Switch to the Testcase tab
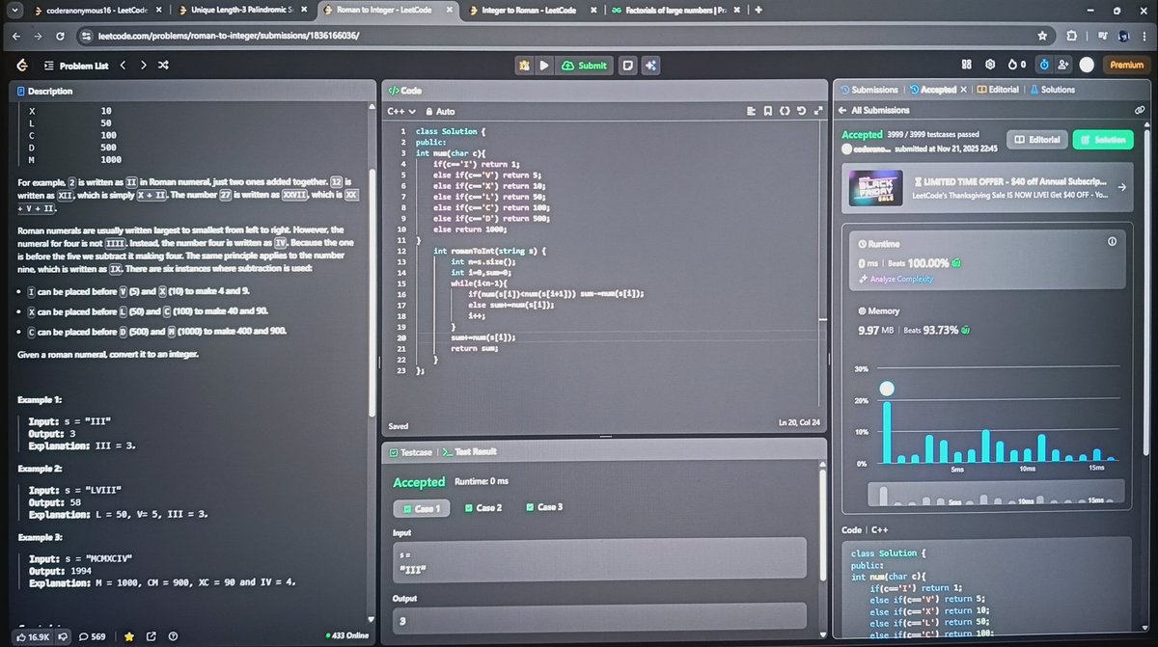Screen dimensions: 1158x647 (x=412, y=452)
